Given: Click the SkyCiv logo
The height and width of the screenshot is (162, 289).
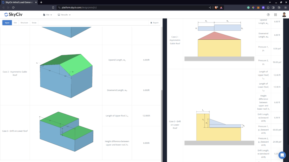Looking at the screenshot, I should [12, 15].
